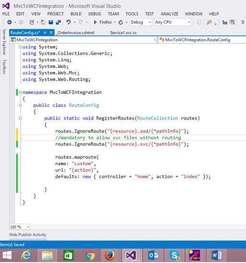Start debugging with the green play icon
Image resolution: width=246 pixels, height=263 pixels.
pos(95,22)
